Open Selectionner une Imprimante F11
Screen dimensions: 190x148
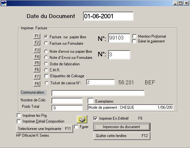pyautogui.click(x=44, y=129)
